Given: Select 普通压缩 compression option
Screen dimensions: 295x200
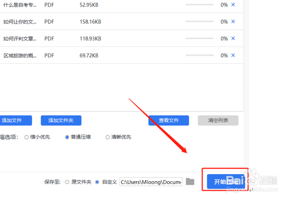Looking at the screenshot, I should pyautogui.click(x=78, y=137).
